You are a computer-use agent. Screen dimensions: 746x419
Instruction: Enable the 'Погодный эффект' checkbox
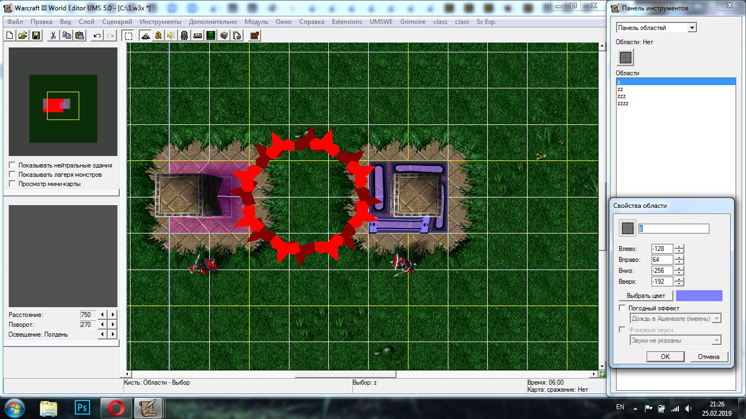(x=622, y=308)
